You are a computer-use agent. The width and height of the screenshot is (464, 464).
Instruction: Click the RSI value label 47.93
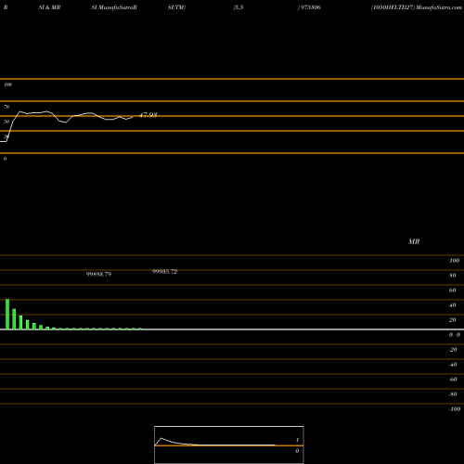(x=148, y=115)
